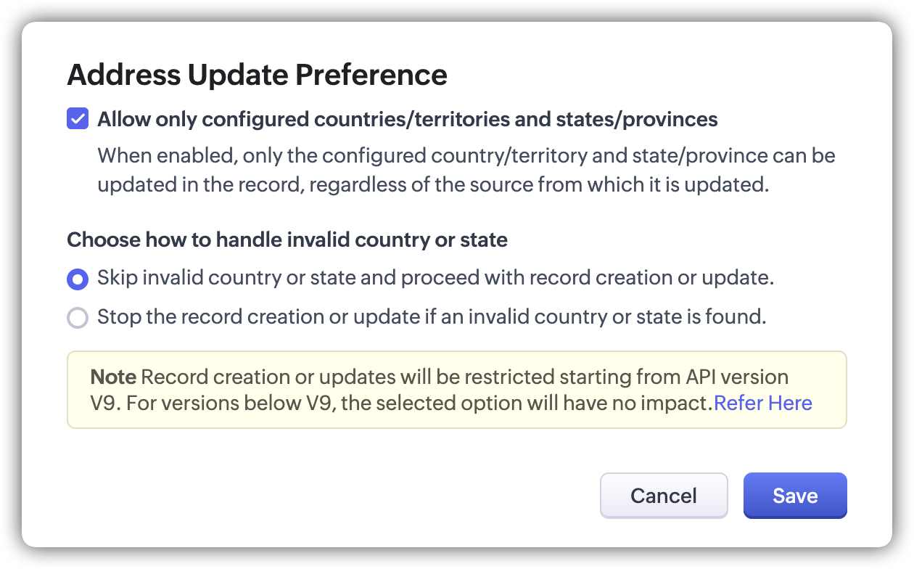This screenshot has height=569, width=914.
Task: Save the address update preference
Action: point(795,496)
